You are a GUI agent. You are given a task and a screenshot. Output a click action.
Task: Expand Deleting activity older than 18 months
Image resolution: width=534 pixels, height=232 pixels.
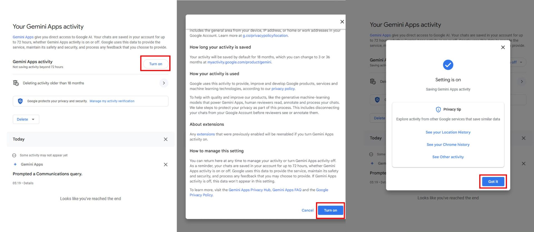click(164, 83)
